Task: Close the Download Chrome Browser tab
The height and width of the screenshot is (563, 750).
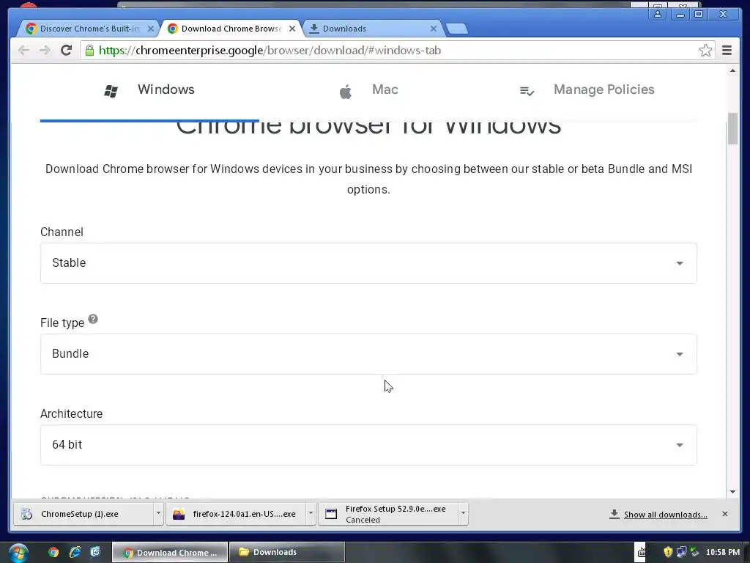Action: pos(292,29)
